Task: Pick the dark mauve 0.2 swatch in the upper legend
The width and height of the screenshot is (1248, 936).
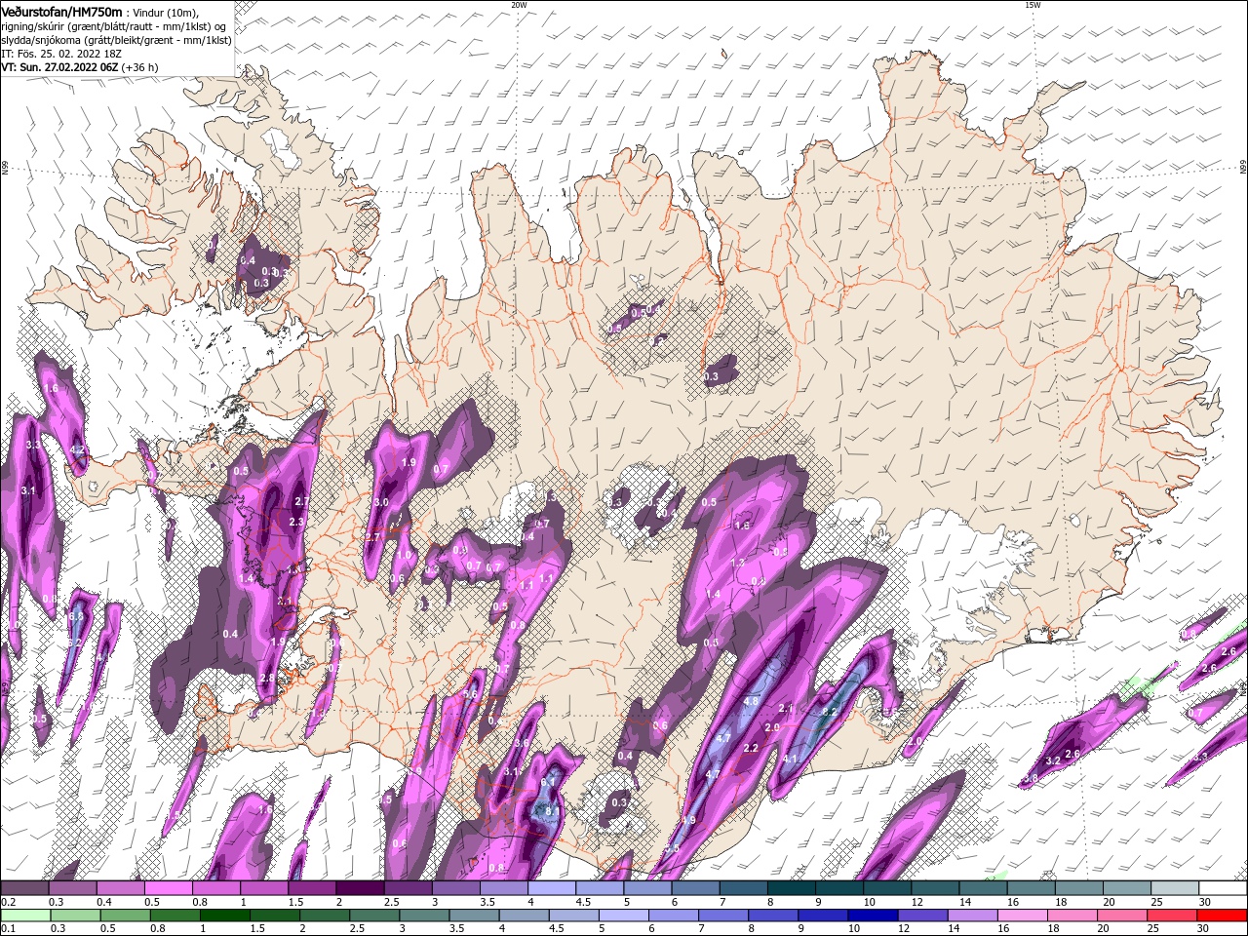Action: pos(25,888)
